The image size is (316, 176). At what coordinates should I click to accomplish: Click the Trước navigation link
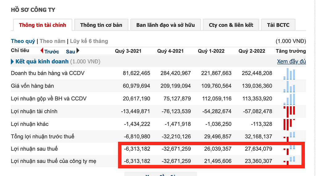point(52,52)
